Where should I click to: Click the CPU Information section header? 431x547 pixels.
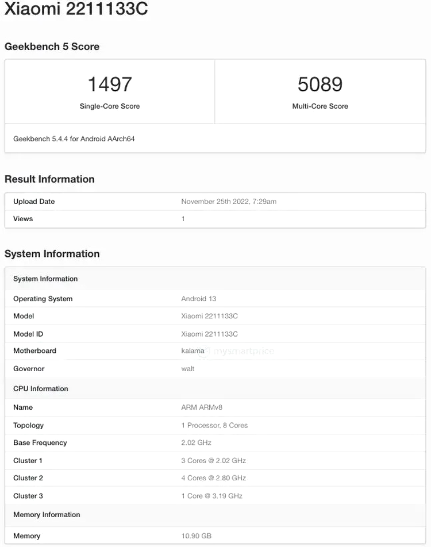tap(41, 389)
